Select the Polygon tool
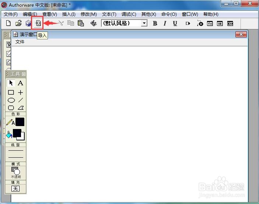This screenshot has height=204, width=259. click(x=21, y=108)
